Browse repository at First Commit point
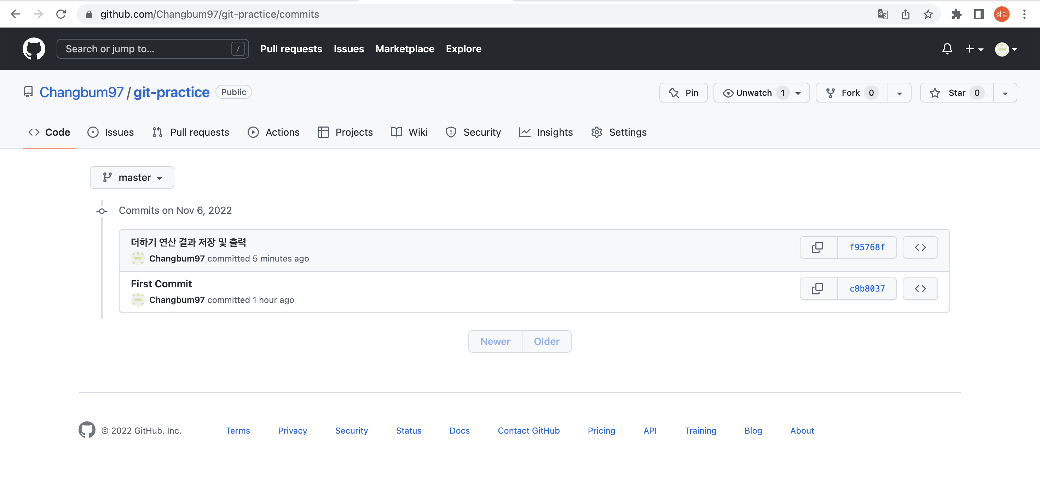 [x=920, y=289]
